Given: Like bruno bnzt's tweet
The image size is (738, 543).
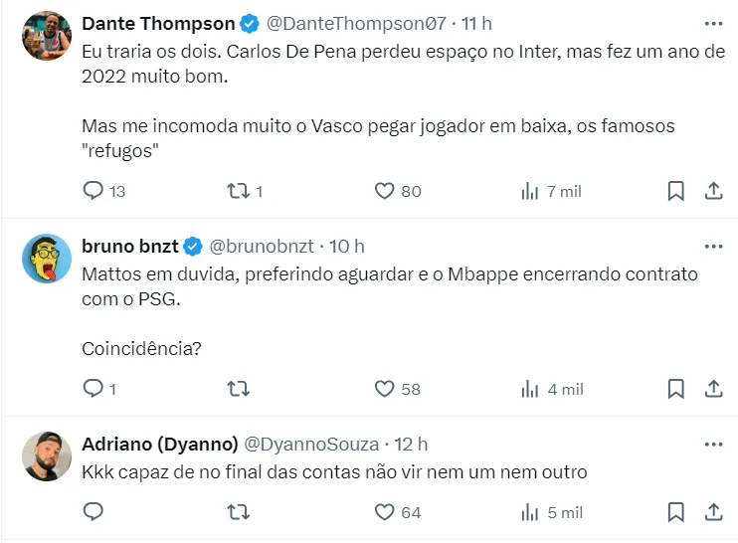Looking at the screenshot, I should point(385,389).
